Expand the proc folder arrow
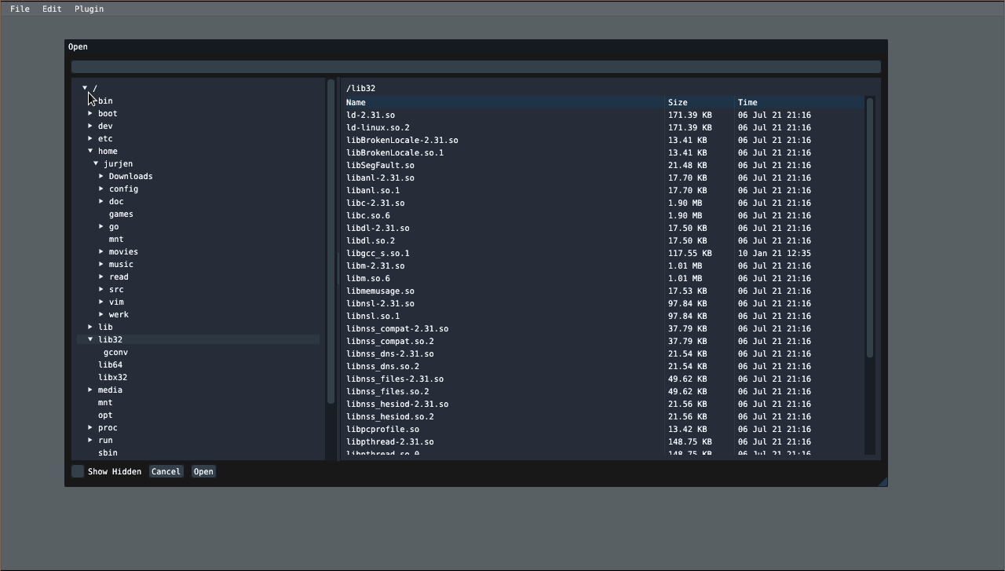The width and height of the screenshot is (1005, 571). 90,427
